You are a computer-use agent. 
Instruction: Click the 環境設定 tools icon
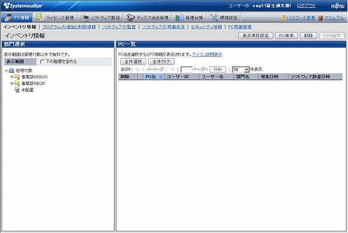click(214, 18)
